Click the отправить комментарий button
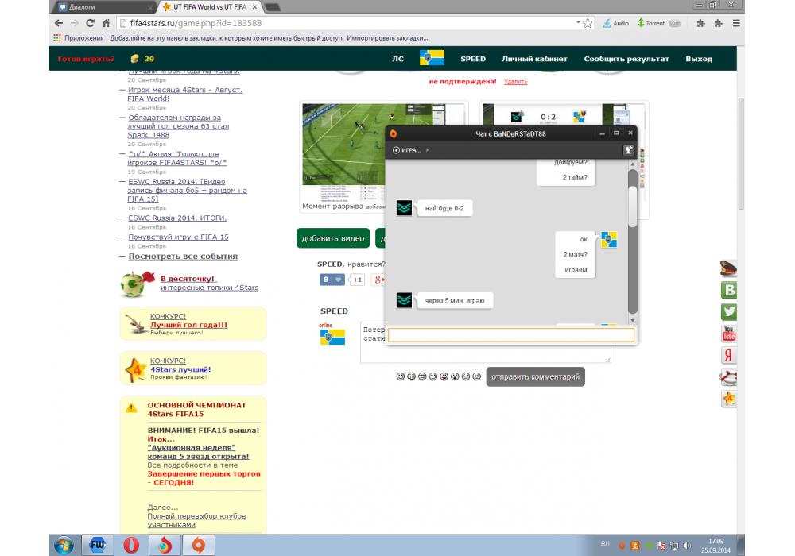 pyautogui.click(x=535, y=376)
